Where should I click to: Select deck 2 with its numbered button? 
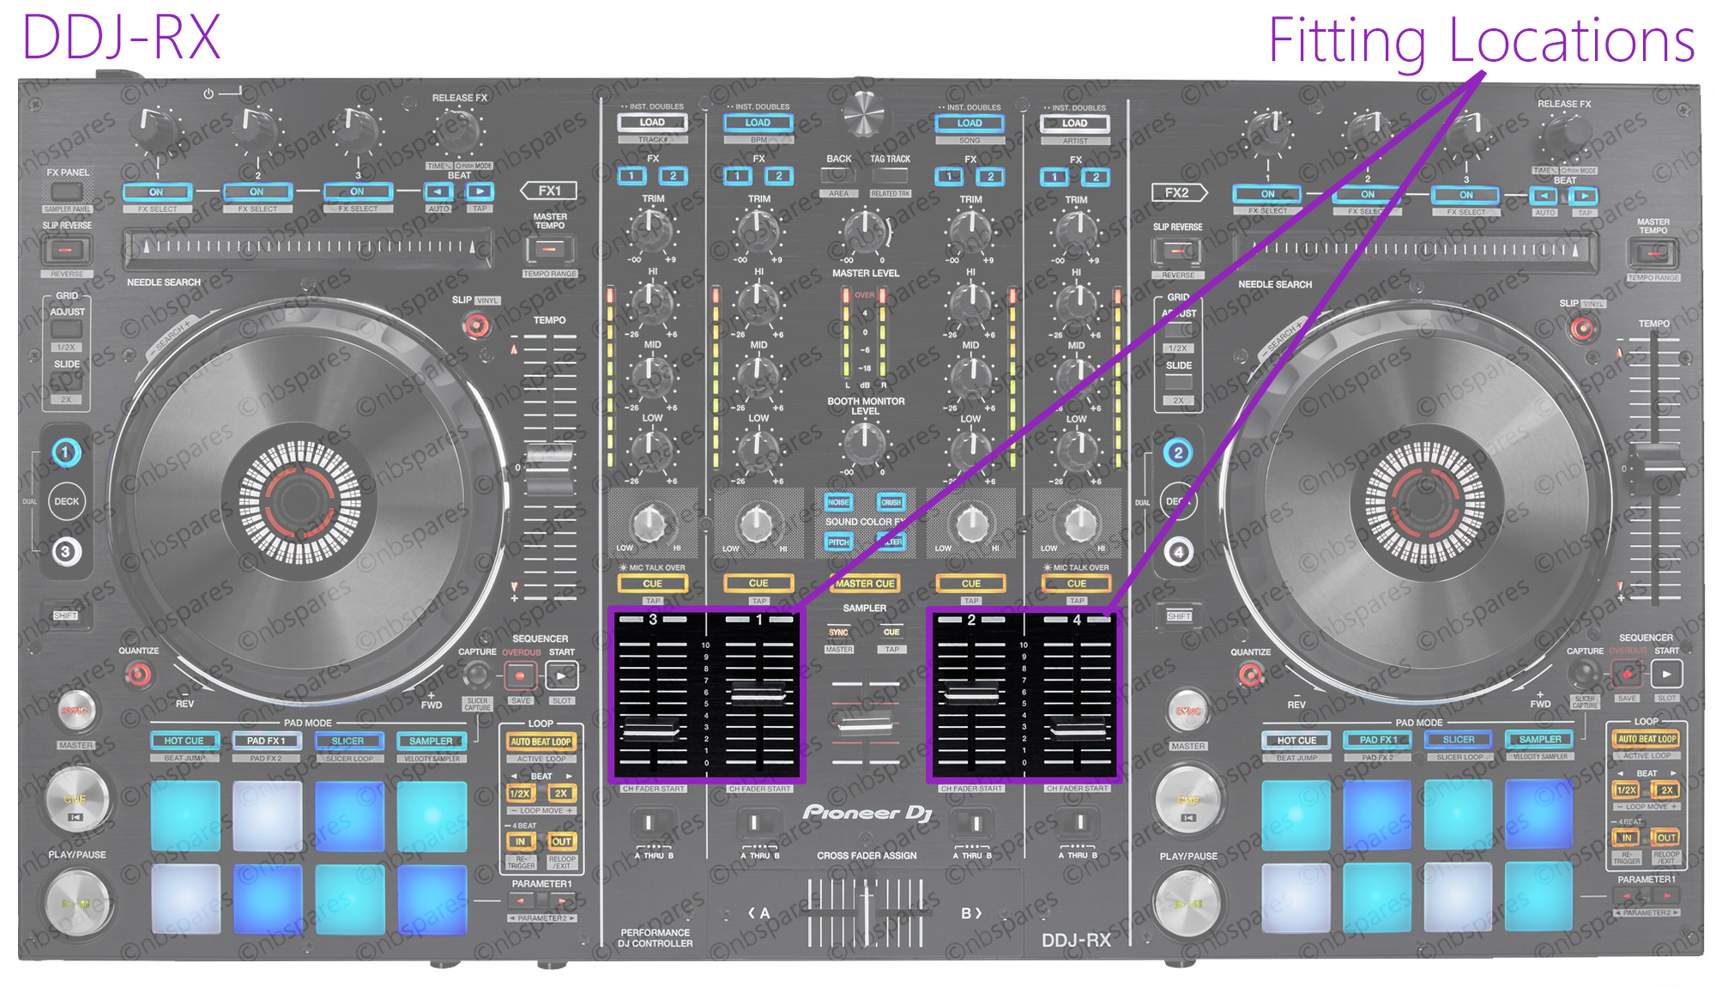(x=1178, y=452)
